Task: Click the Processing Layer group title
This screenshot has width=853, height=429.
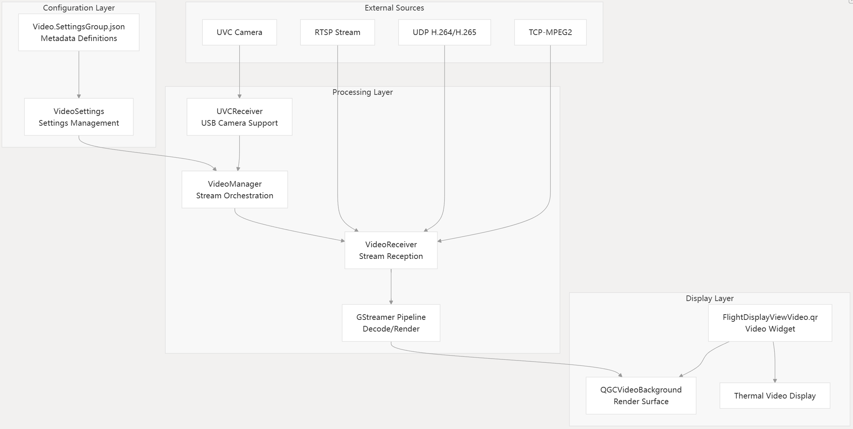Action: click(x=363, y=92)
